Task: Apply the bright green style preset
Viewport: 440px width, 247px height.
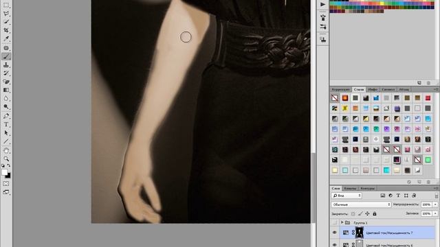Action: click(428, 160)
